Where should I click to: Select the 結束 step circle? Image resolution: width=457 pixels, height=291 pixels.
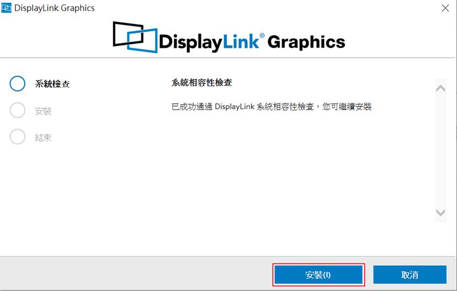[18, 137]
